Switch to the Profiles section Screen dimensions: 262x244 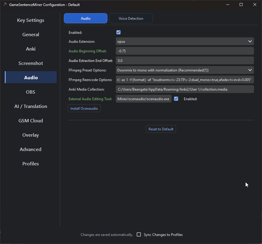pos(30,164)
